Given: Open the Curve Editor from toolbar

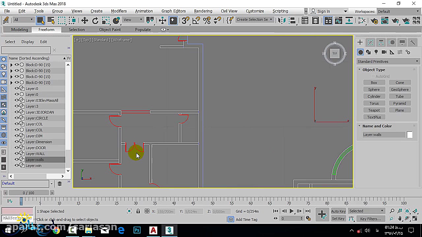Looking at the screenshot, I should pyautogui.click(x=339, y=21).
